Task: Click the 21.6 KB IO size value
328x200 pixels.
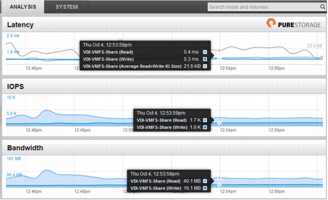Action: tap(192, 66)
